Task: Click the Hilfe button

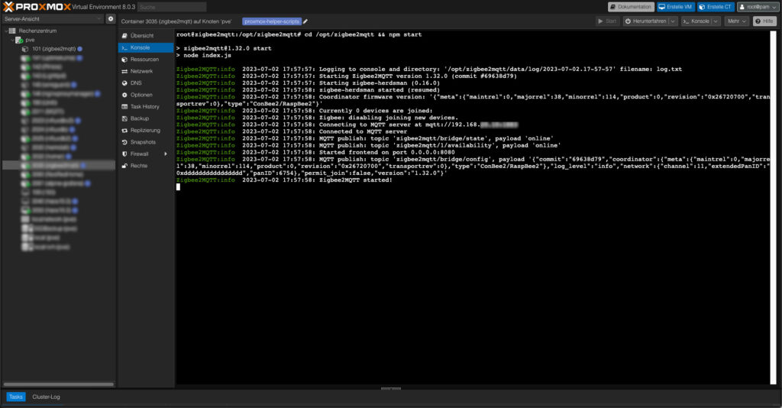Action: click(764, 21)
